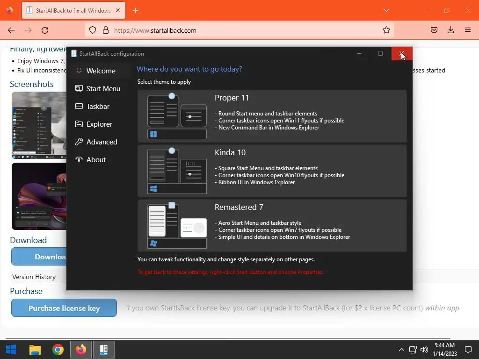Select the StartAllBack browser tab

point(73,10)
